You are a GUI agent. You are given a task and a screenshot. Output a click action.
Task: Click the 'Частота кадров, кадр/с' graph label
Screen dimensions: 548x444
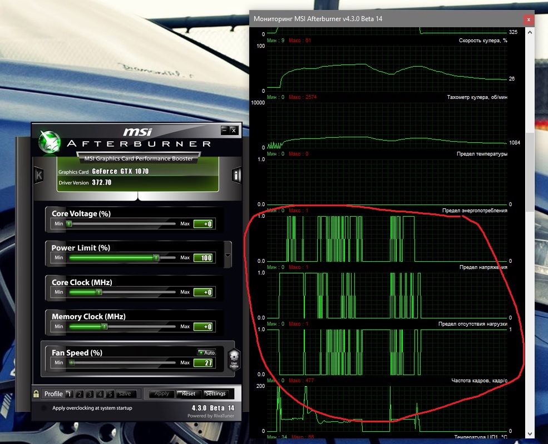click(479, 381)
